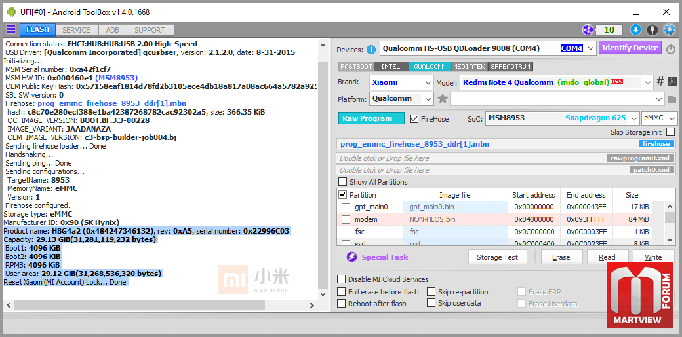Image resolution: width=682 pixels, height=337 pixels.
Task: Click the gray favorite star icon
Action: (x=443, y=99)
